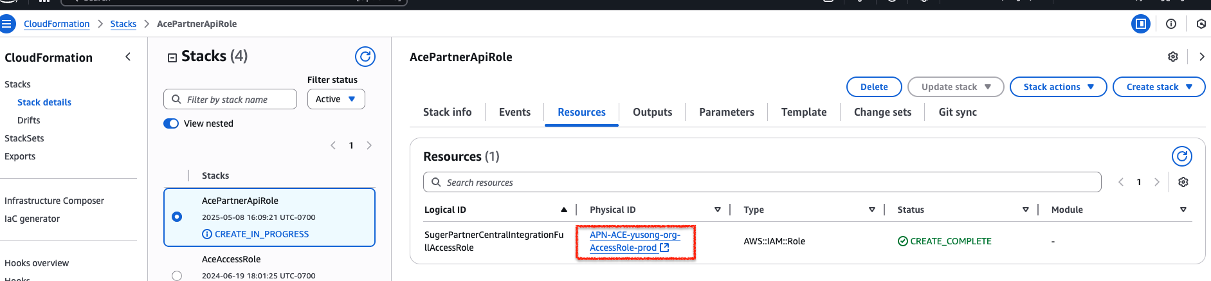The image size is (1211, 281).
Task: Click the info circle icon in header
Action: tap(1170, 24)
